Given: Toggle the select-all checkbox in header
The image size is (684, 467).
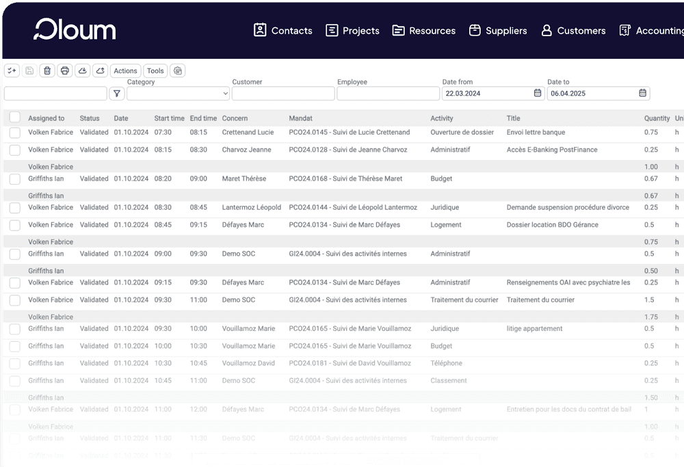Looking at the screenshot, I should 15,118.
